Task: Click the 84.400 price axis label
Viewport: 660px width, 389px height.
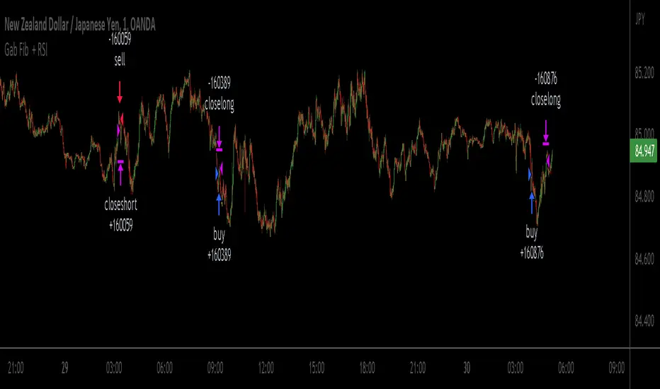Action: (644, 321)
